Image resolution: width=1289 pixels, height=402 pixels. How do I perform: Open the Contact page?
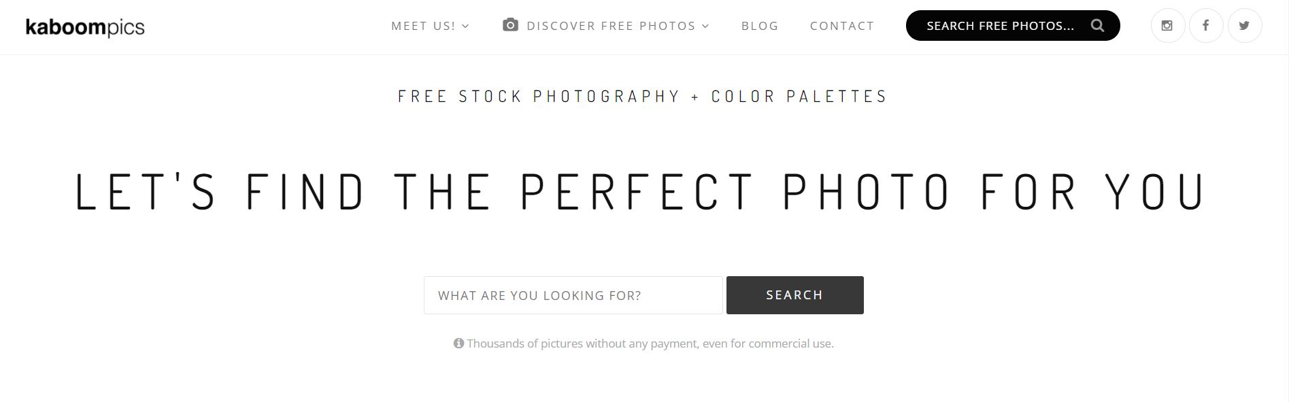point(841,26)
